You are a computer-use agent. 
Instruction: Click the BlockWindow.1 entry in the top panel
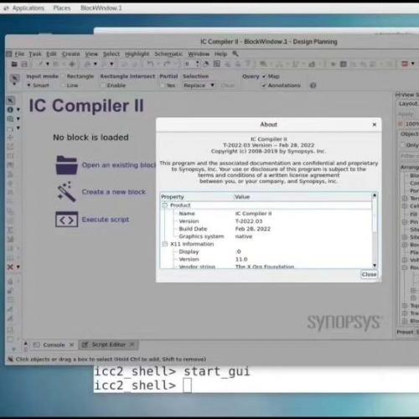[101, 8]
